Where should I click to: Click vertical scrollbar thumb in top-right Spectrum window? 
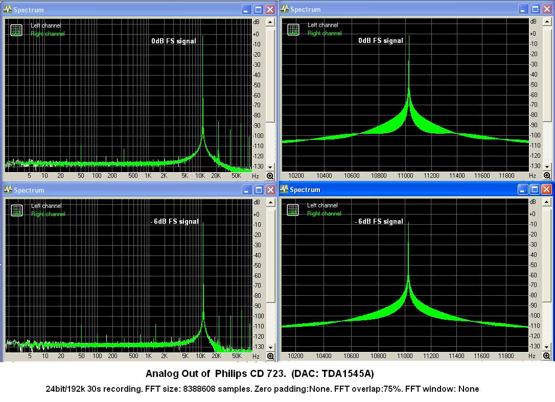click(x=547, y=76)
